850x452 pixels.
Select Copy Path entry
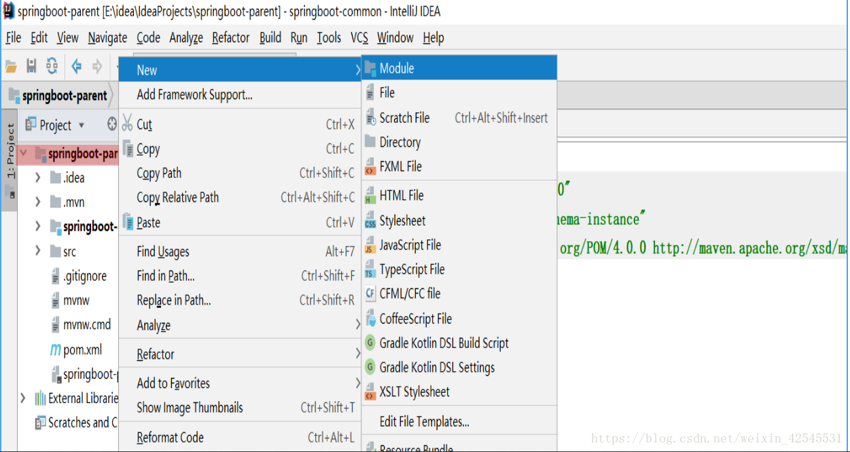pos(240,173)
